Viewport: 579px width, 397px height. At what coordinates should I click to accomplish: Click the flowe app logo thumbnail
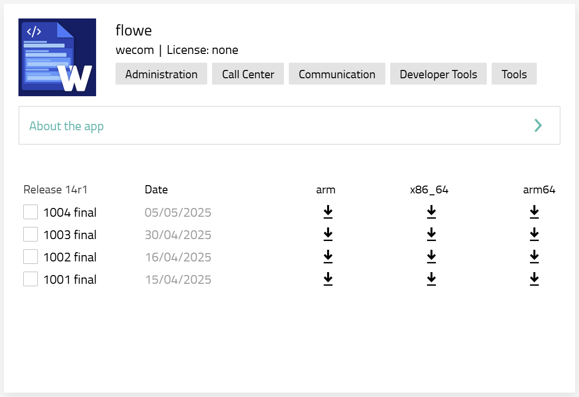coord(57,57)
